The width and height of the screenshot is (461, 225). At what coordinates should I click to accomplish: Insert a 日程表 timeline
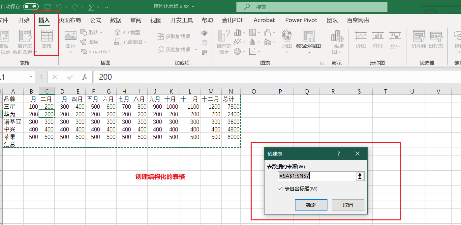pos(436,39)
